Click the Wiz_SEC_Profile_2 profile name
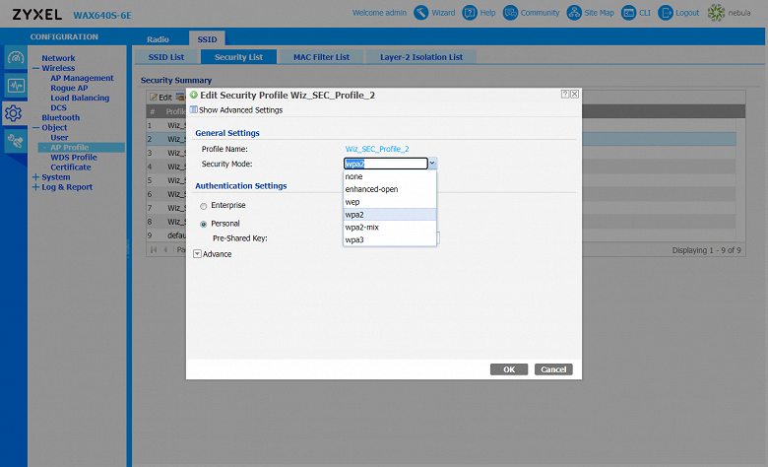The width and height of the screenshot is (768, 467). click(x=377, y=149)
